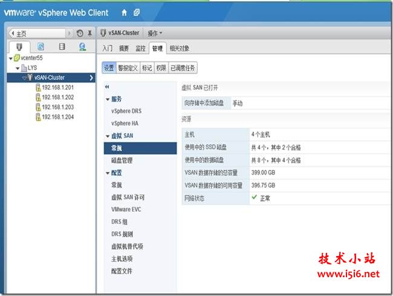
Task: Go to the vSphere home icon
Action: pyautogui.click(x=124, y=13)
